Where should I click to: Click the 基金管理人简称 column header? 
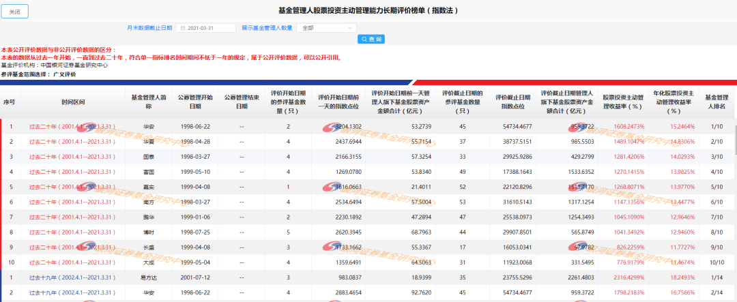click(149, 102)
